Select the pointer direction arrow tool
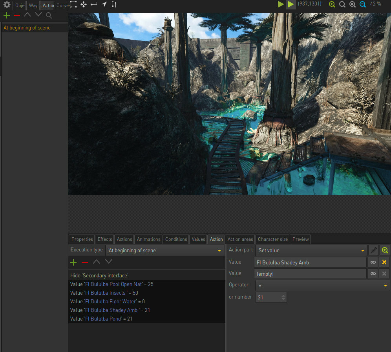 [x=104, y=4]
